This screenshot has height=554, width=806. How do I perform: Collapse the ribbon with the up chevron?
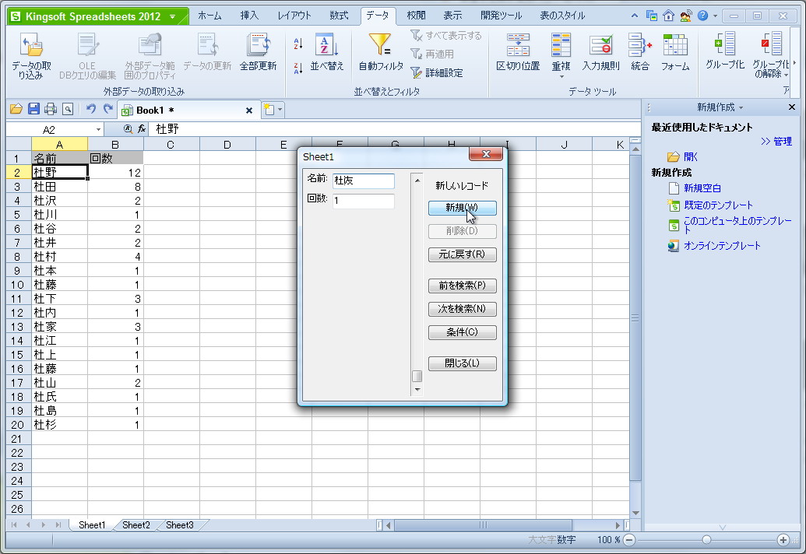tap(635, 16)
